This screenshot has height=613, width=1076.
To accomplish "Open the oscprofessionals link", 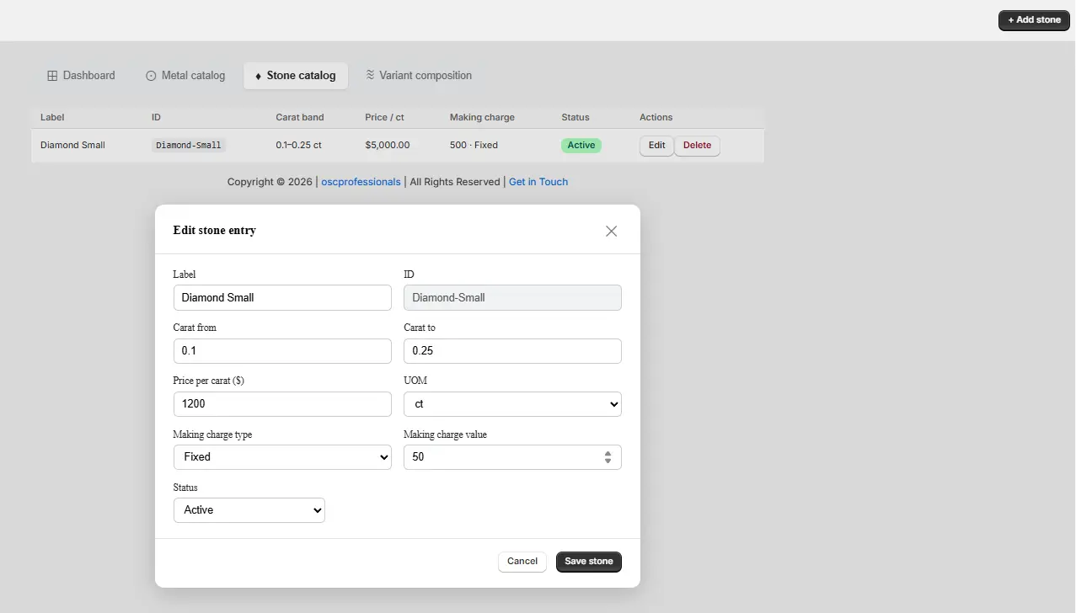I will (x=361, y=182).
